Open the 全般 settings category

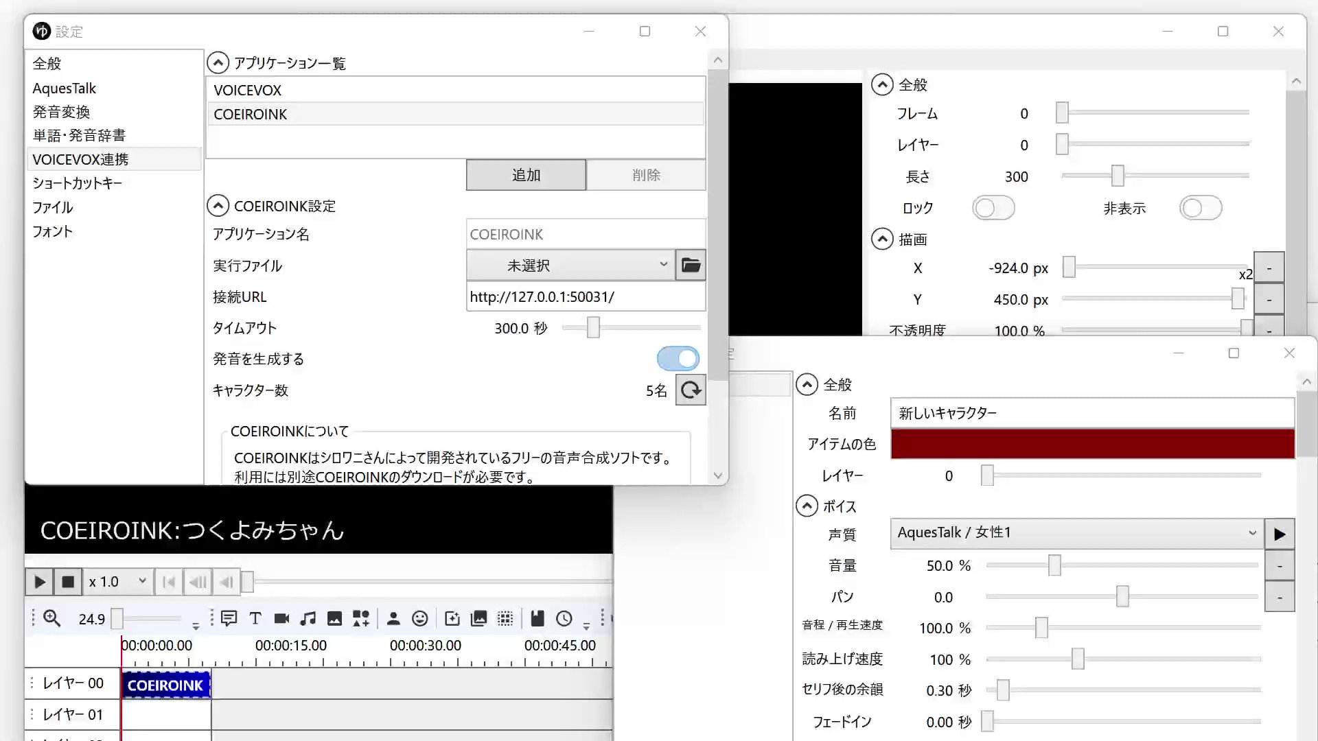(114, 64)
